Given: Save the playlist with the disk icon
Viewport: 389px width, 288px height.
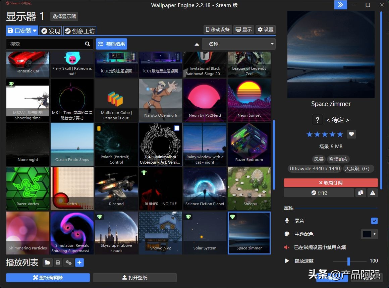Looking at the screenshot, I should 58,263.
